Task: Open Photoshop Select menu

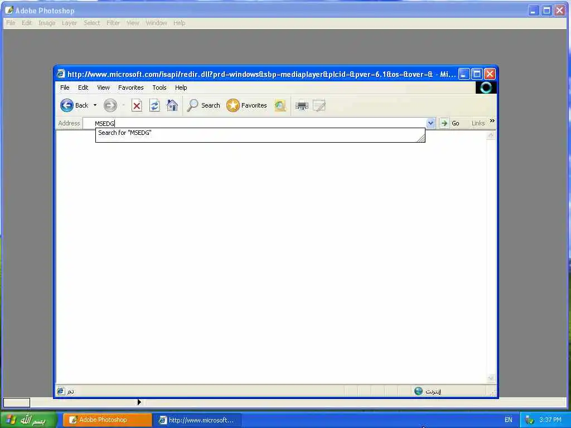Action: [x=92, y=23]
